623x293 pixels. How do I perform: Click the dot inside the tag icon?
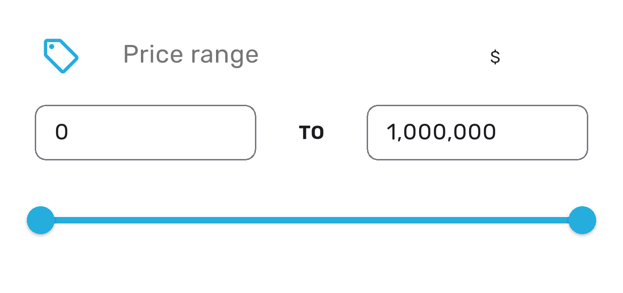[x=52, y=47]
